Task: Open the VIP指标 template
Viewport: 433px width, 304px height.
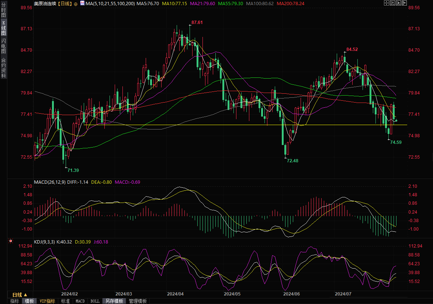Action: [x=48, y=301]
